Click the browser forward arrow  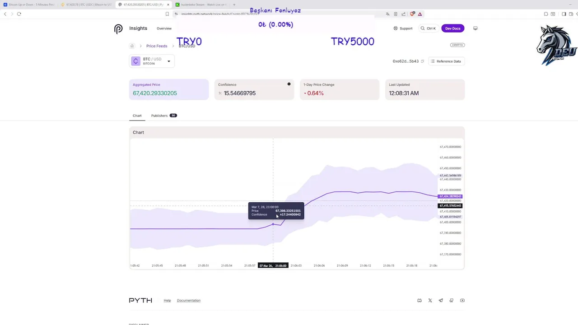(12, 14)
